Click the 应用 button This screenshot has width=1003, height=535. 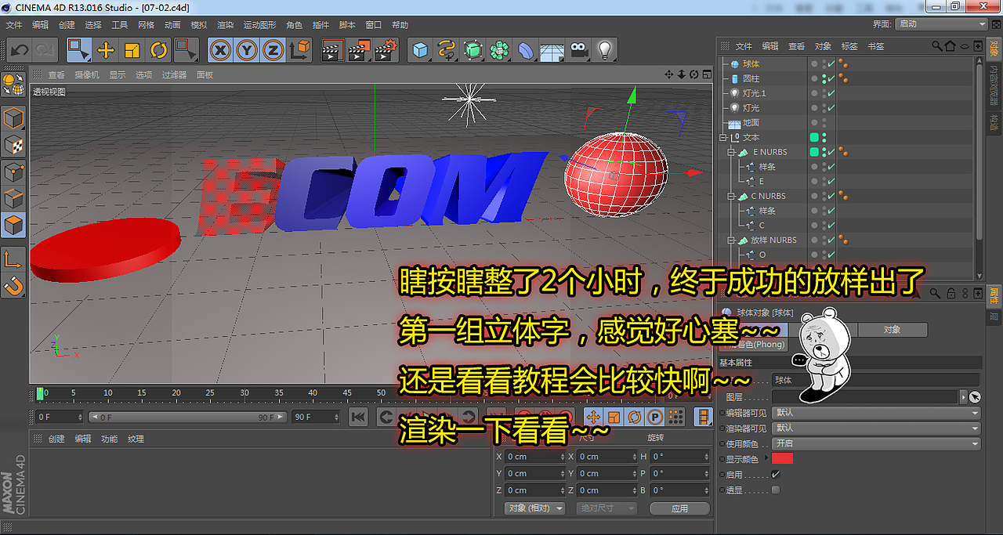(679, 508)
